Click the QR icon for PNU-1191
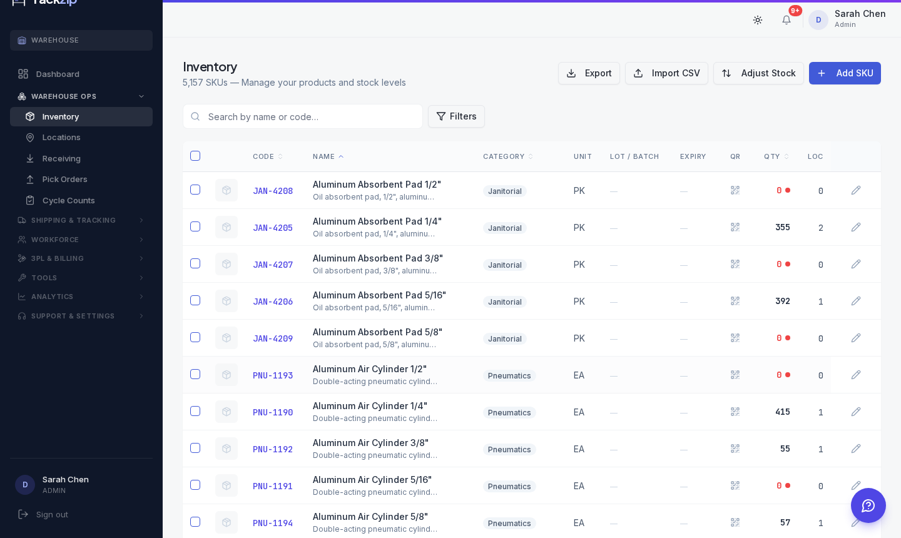 (x=735, y=485)
